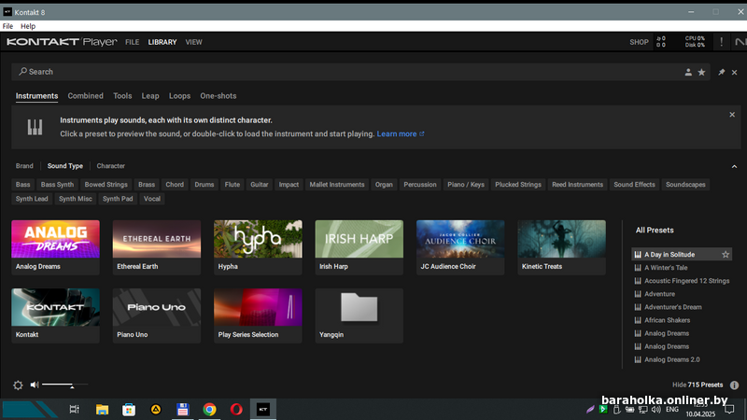Viewport: 747px width, 420px height.
Task: Open the Help menu
Action: (x=28, y=26)
